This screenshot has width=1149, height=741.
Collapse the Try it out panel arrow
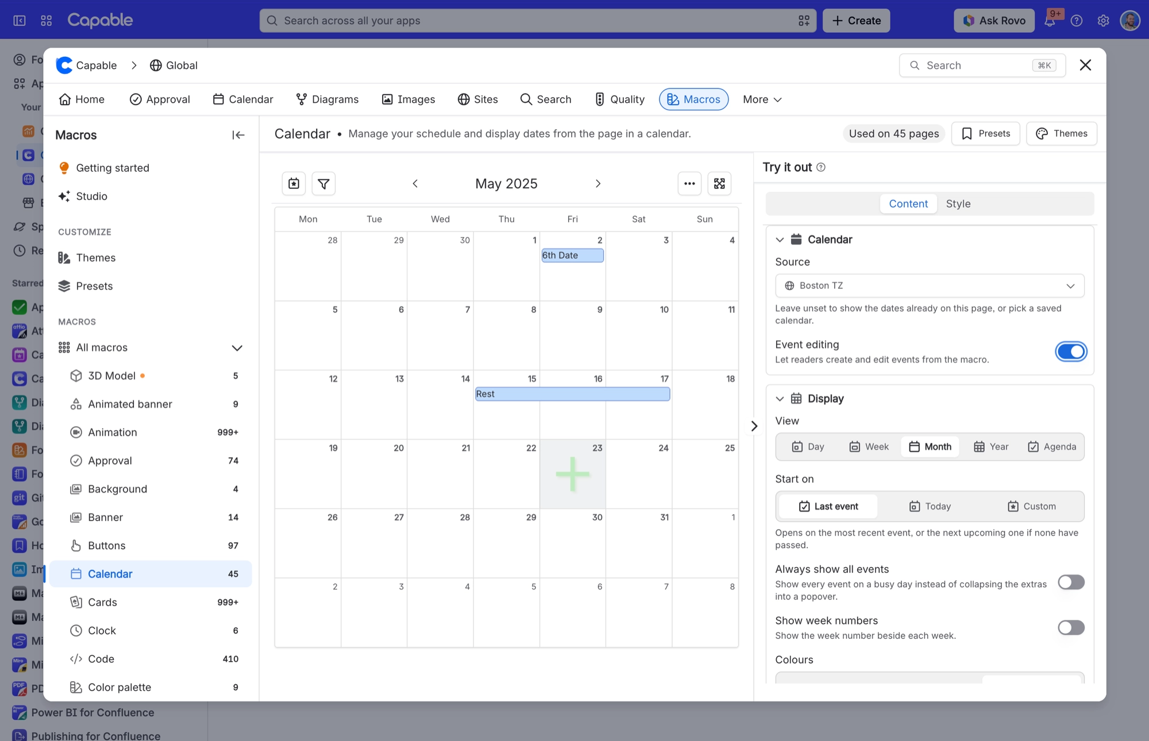tap(754, 426)
